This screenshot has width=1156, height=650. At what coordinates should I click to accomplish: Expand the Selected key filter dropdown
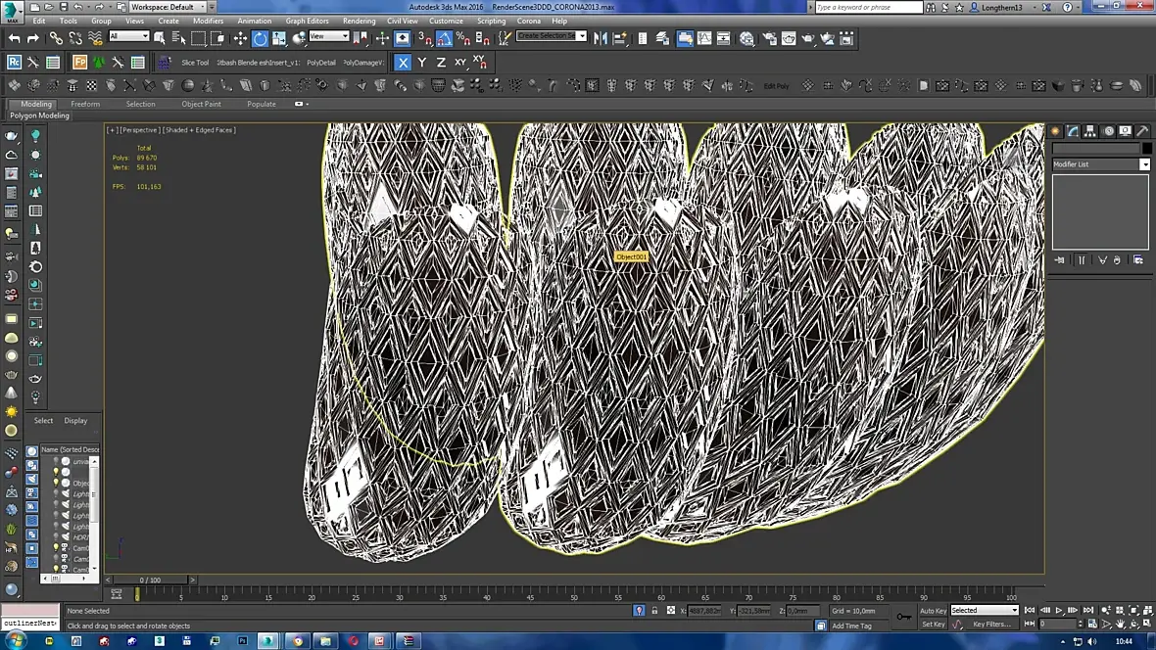(1014, 610)
